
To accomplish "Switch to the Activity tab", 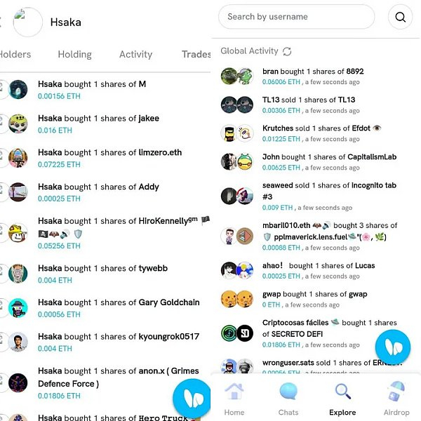I will (x=136, y=55).
